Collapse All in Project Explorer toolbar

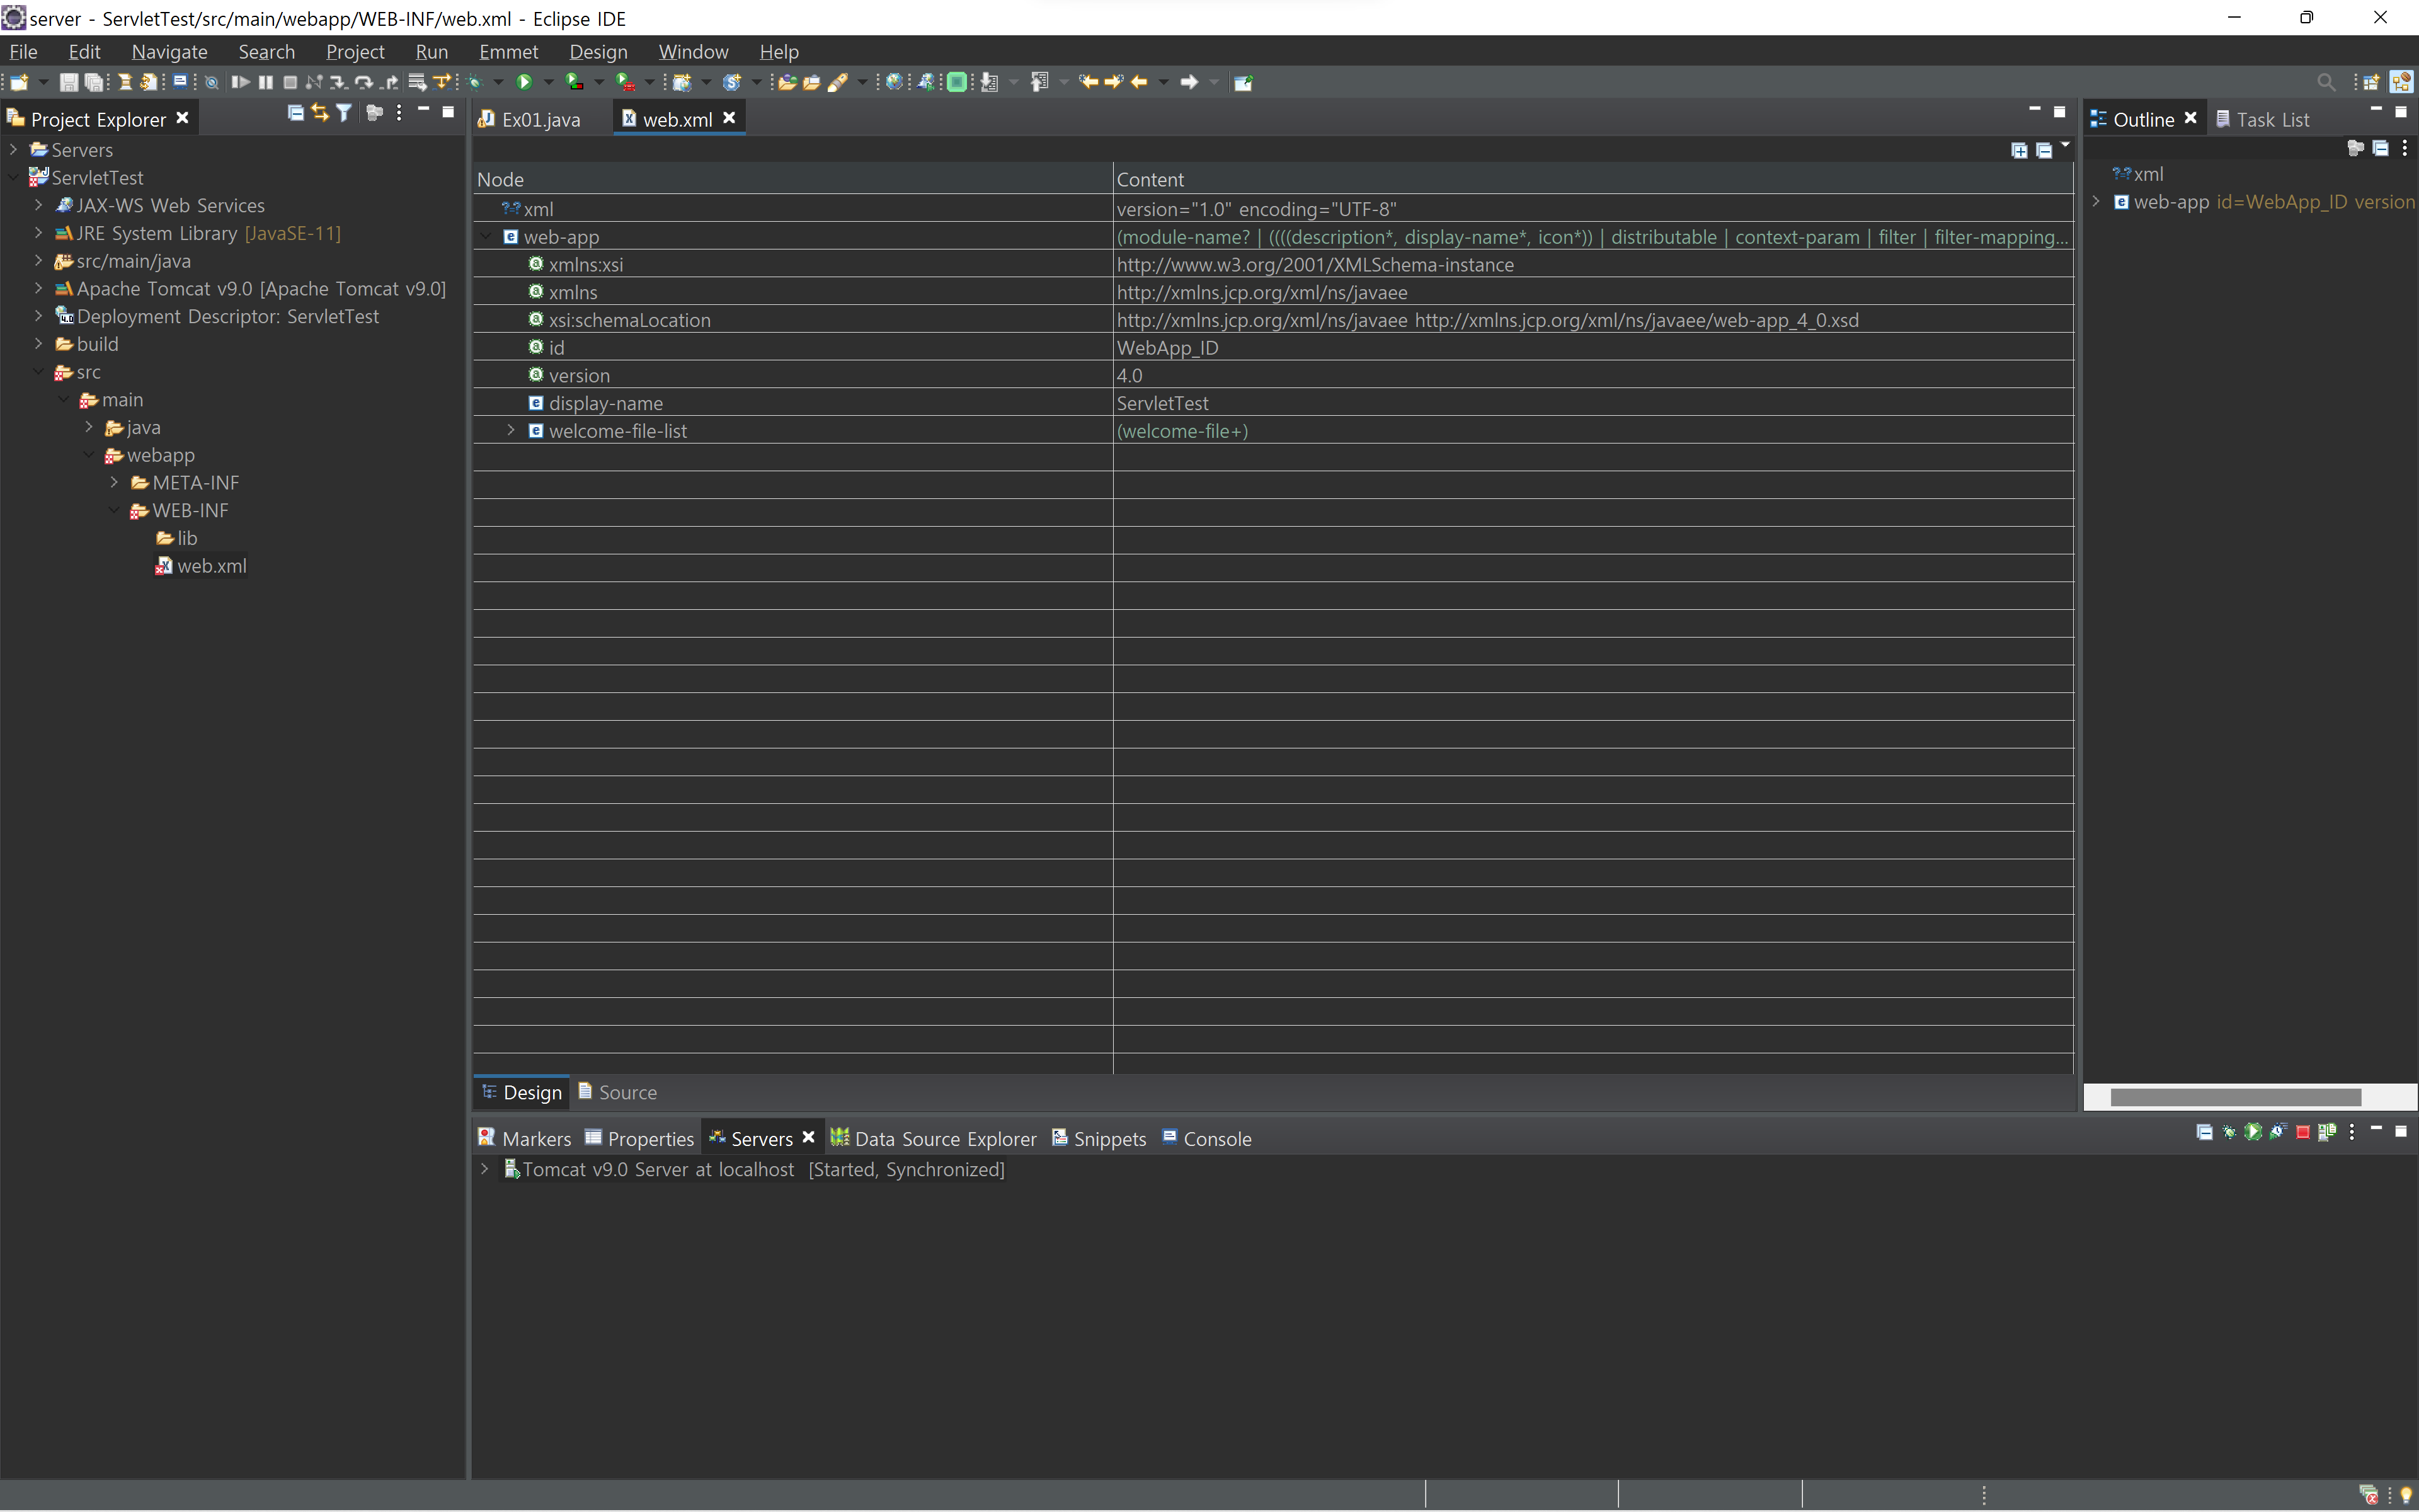tap(295, 113)
